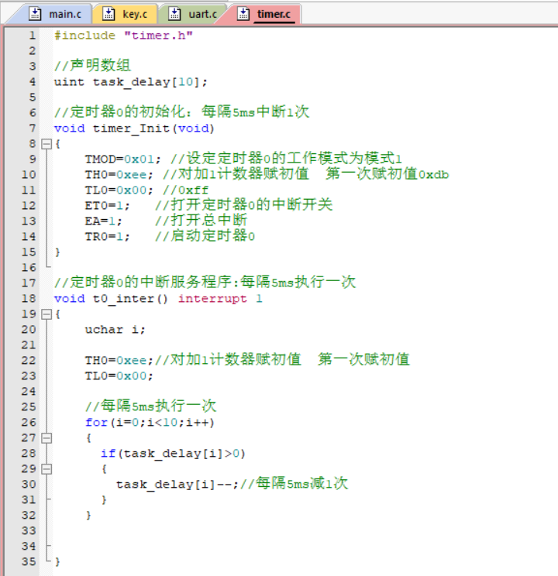
Task: Click the task_delay[i]--; statement
Action: pyautogui.click(x=177, y=485)
